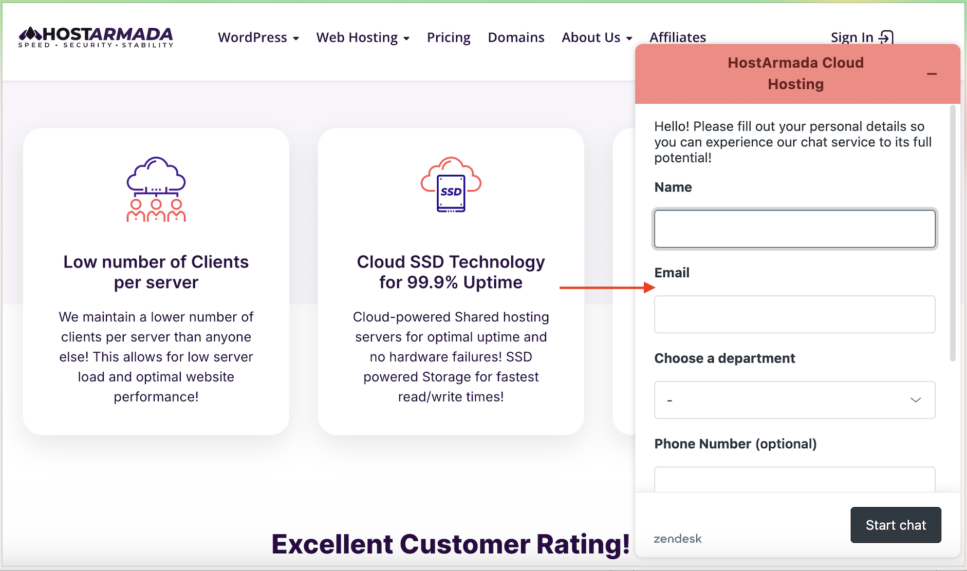Viewport: 967px width, 571px height.
Task: Select the 'Low number of Clients per server' heading
Action: click(156, 272)
